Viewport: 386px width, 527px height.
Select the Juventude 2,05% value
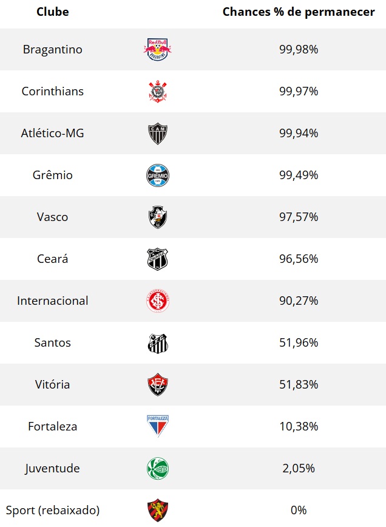click(x=298, y=469)
